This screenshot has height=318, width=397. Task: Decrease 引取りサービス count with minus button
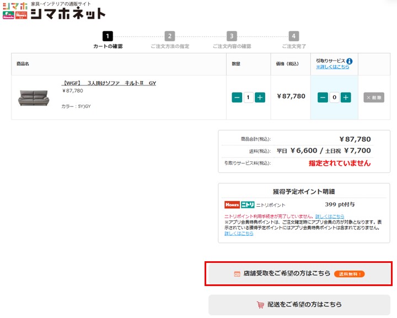[x=323, y=98]
